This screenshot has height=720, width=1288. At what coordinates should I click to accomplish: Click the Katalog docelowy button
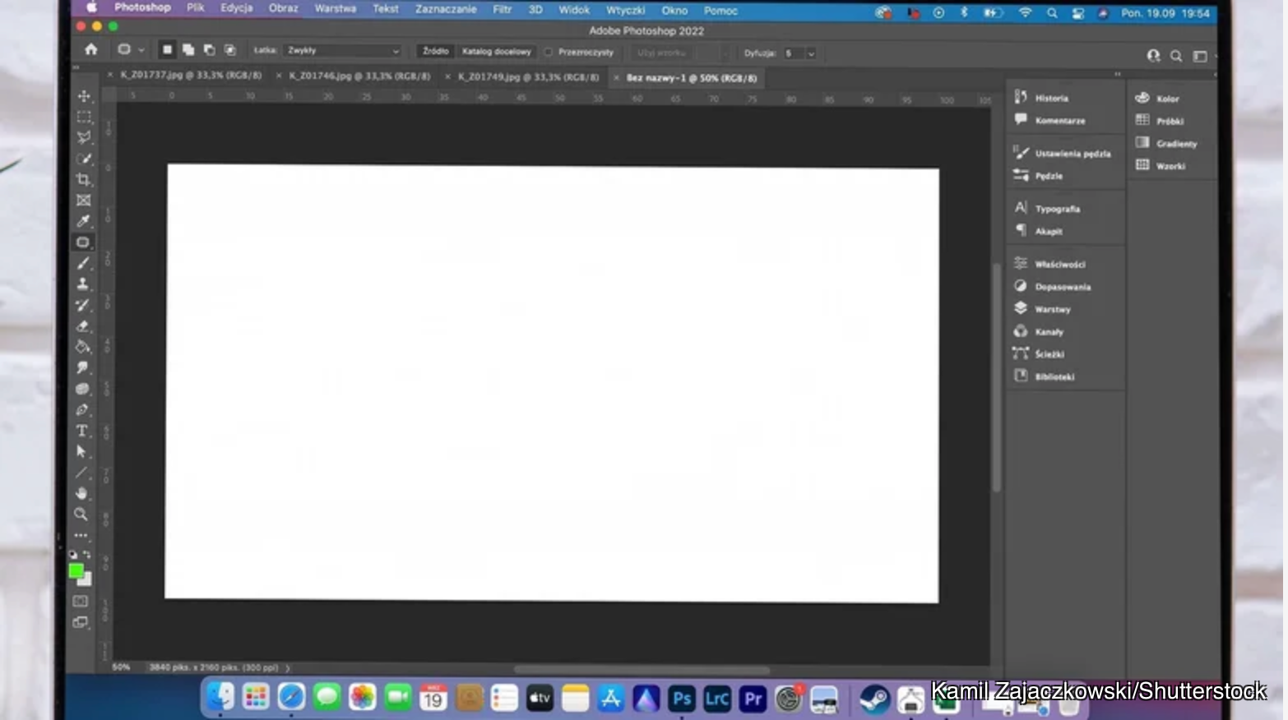496,51
